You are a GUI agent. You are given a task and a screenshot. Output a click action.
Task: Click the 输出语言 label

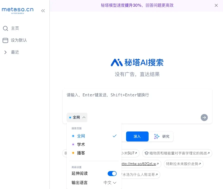click(x=79, y=183)
